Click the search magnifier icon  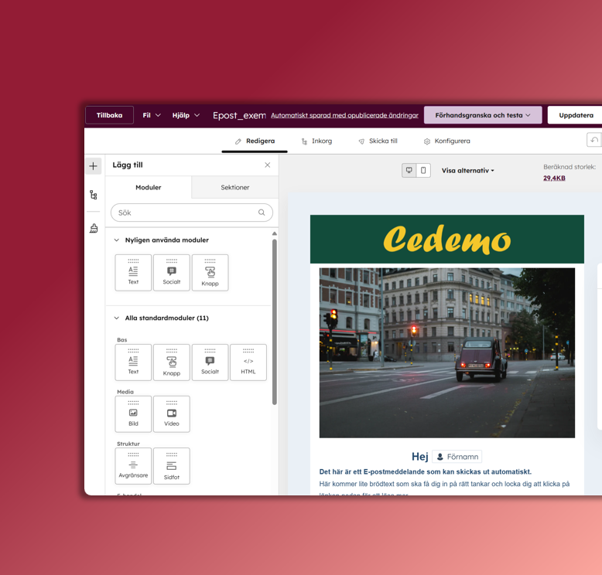pos(262,213)
